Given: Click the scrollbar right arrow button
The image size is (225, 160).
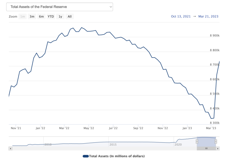Looking at the screenshot, I should pyautogui.click(x=218, y=148).
